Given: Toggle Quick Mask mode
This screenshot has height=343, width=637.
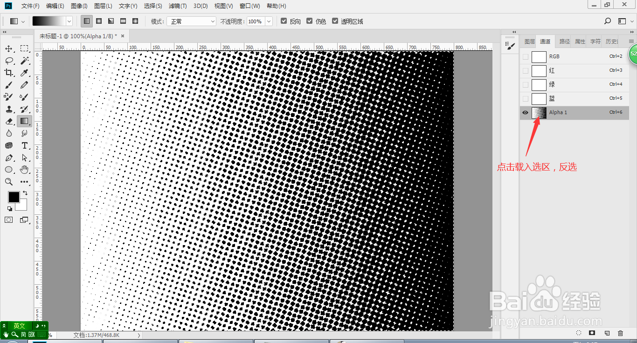Looking at the screenshot, I should [9, 220].
